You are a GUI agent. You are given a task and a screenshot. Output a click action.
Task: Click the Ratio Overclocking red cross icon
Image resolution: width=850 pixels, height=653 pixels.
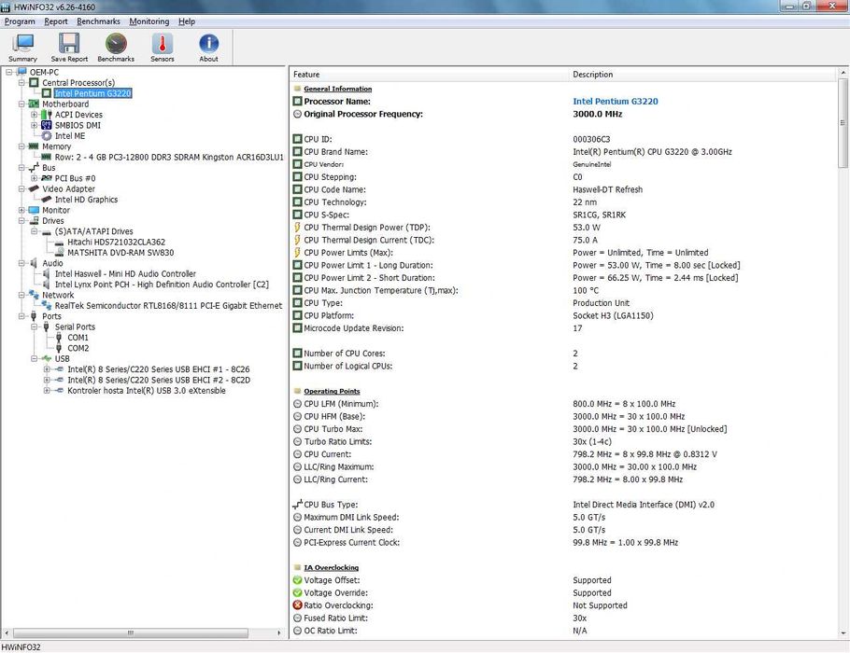[297, 605]
